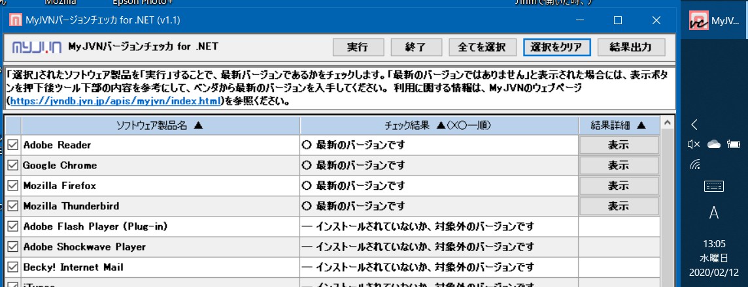
Task: Sort by 結果詳細 column header
Action: coord(619,126)
